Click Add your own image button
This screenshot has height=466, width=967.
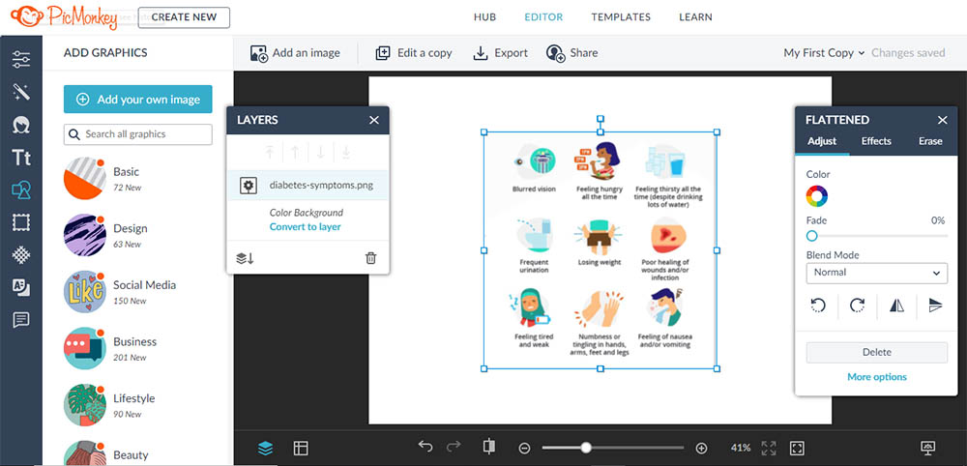[138, 100]
